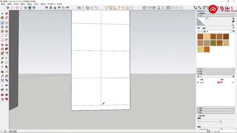The width and height of the screenshot is (237, 133).
Task: Pick the Scale tool
Action: (x=2, y=53)
